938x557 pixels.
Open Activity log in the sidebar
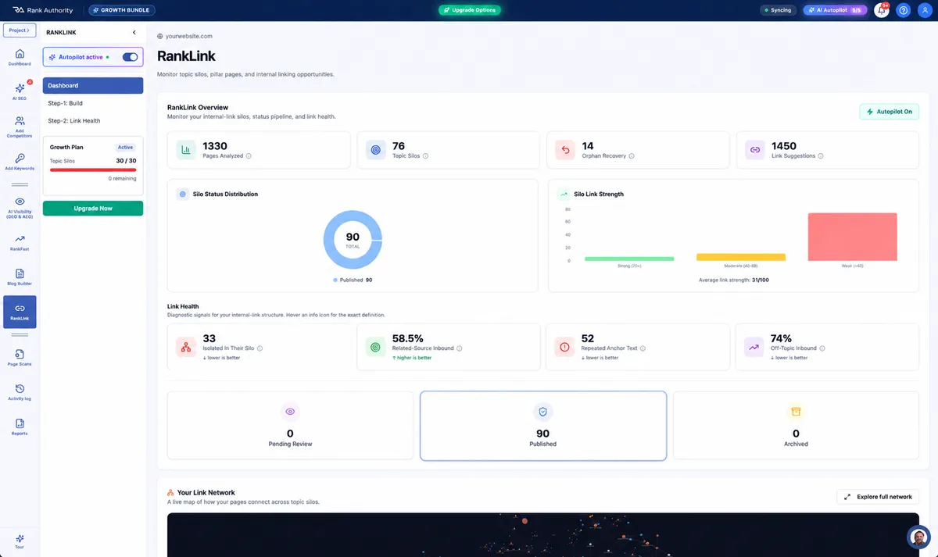20,392
